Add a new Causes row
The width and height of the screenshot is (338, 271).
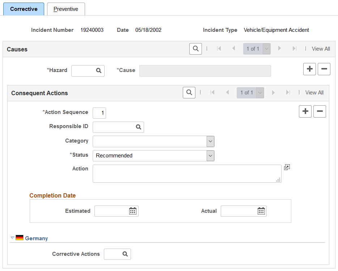coord(309,69)
